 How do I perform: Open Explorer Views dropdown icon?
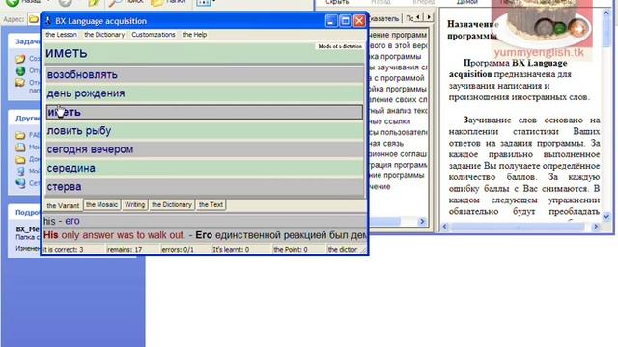coord(204,3)
